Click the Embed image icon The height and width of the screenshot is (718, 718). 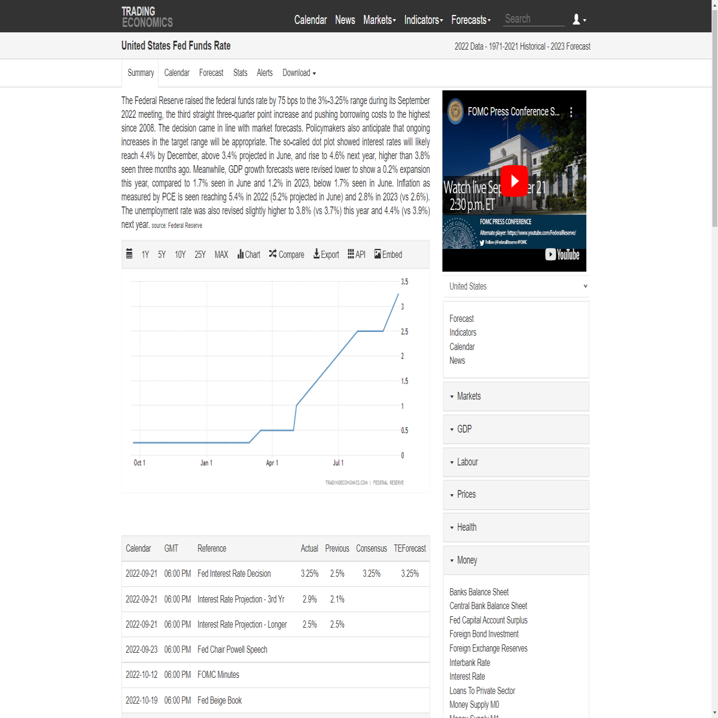pos(378,254)
